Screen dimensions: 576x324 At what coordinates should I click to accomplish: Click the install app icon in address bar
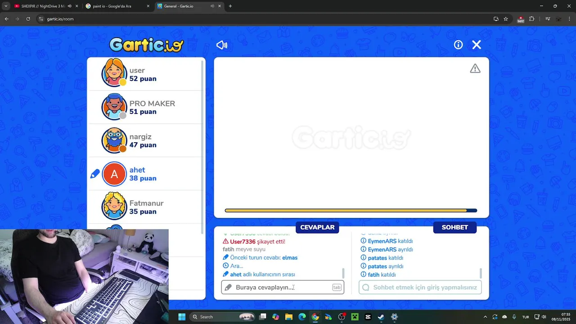[x=496, y=19]
